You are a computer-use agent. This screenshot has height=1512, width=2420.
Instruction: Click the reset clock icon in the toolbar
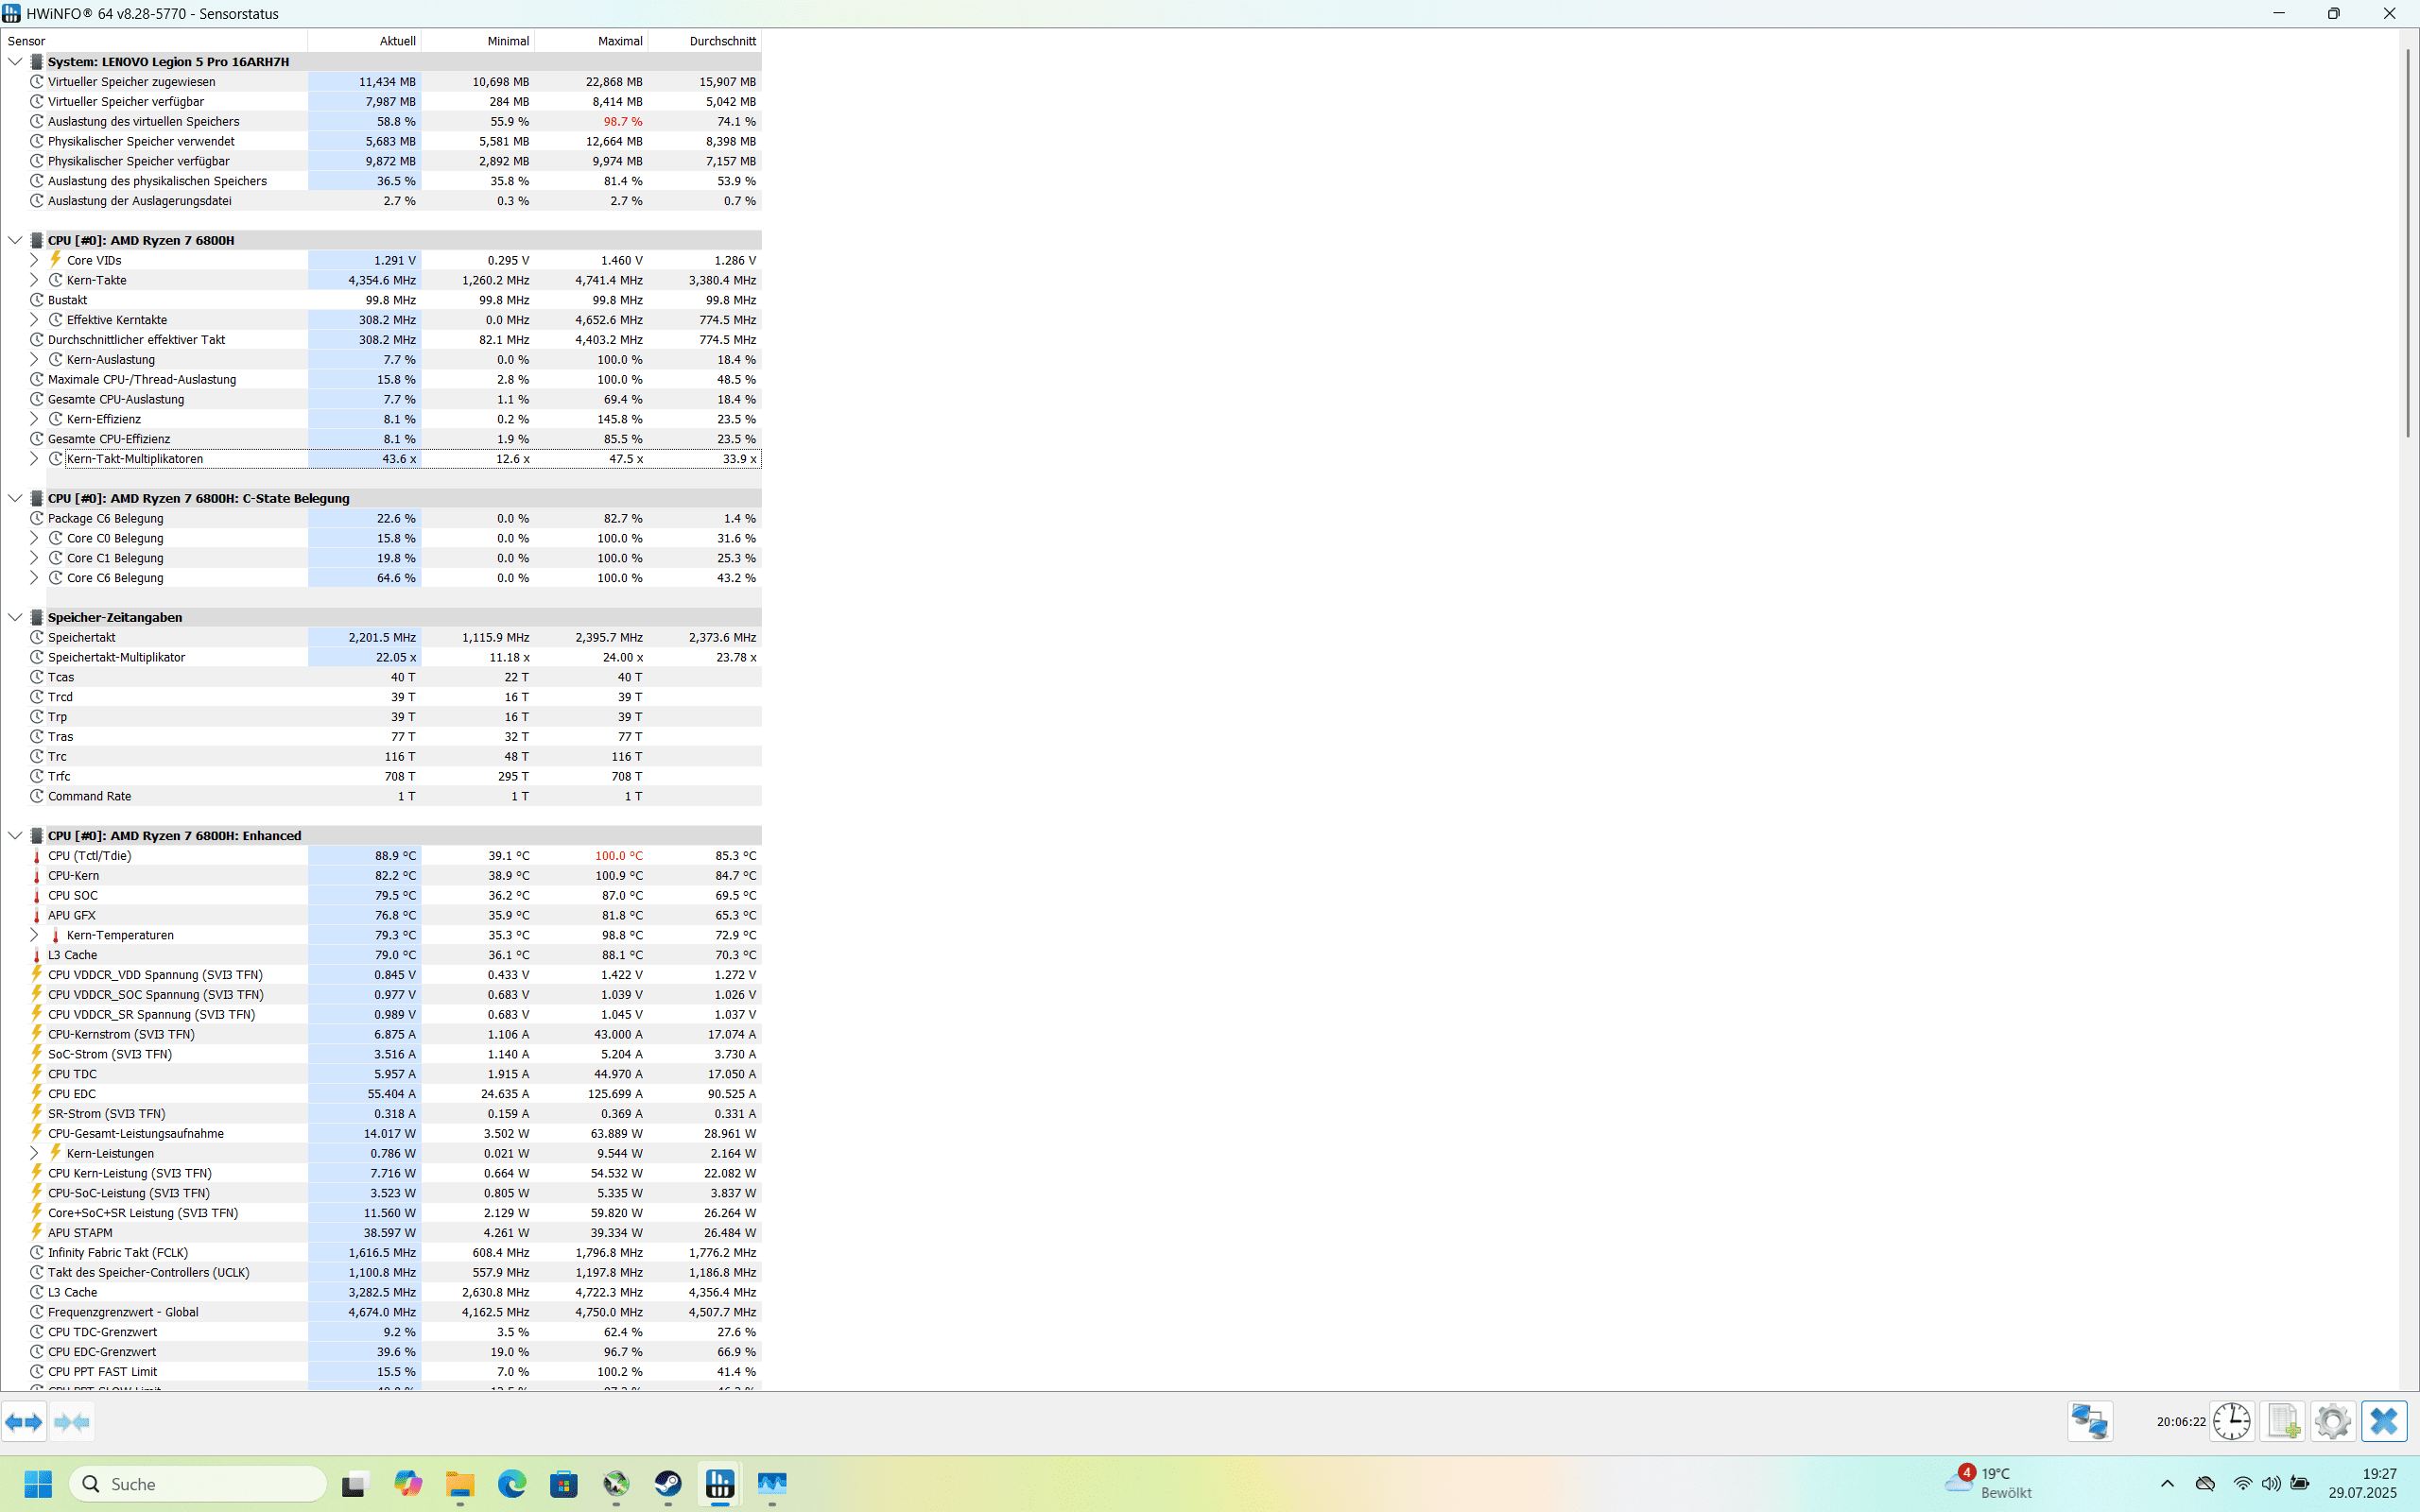coord(2231,1421)
